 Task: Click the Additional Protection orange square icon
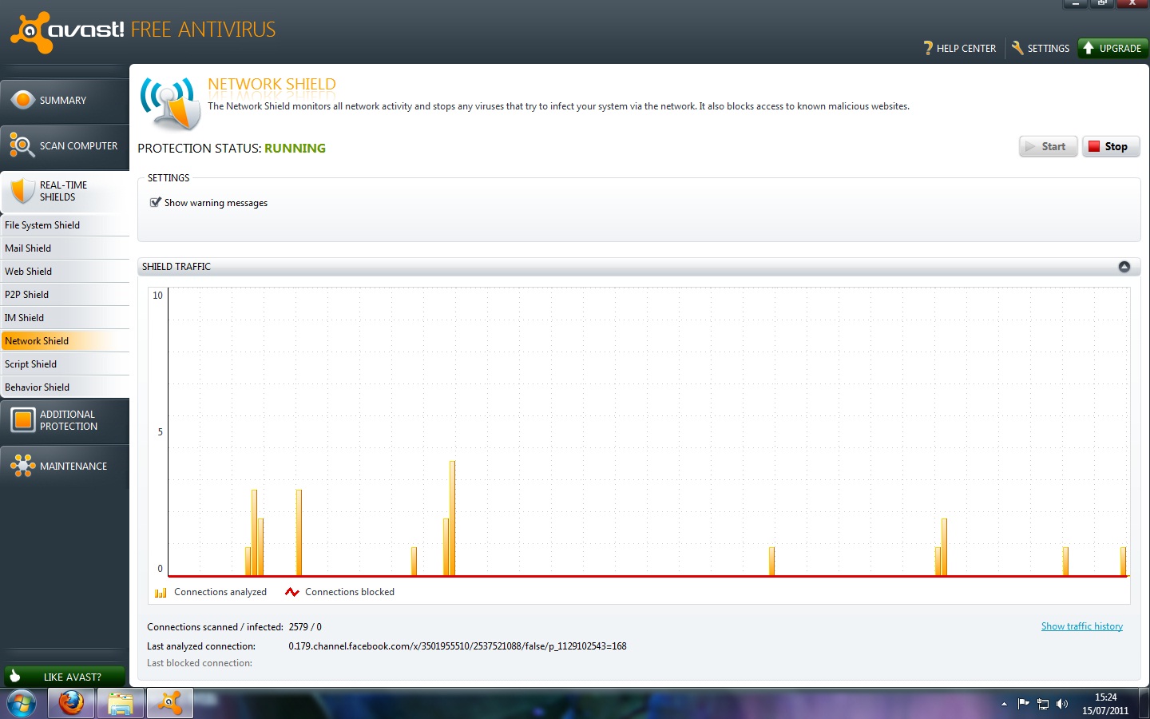tap(23, 420)
